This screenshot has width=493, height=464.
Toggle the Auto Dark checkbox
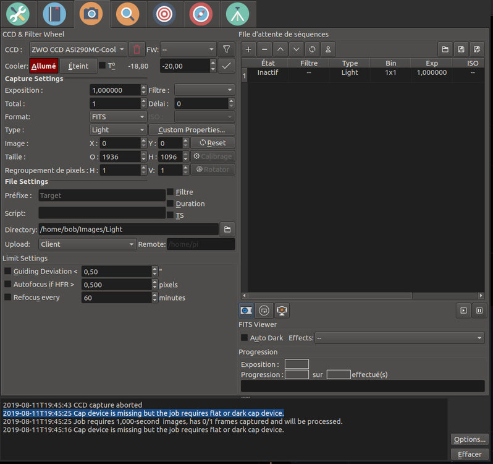point(244,338)
